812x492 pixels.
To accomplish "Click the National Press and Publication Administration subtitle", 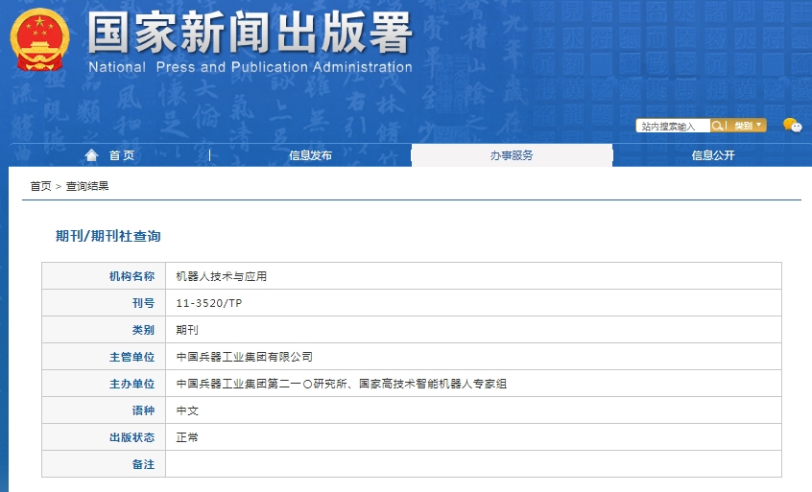I will [x=251, y=67].
